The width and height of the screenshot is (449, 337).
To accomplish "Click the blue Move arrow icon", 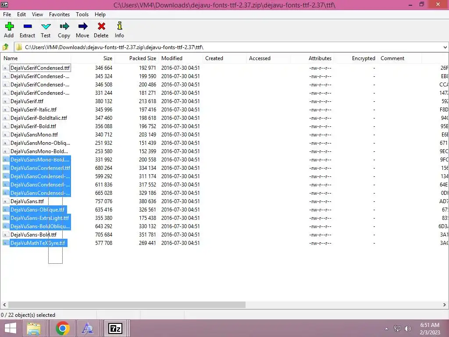I will pyautogui.click(x=83, y=26).
